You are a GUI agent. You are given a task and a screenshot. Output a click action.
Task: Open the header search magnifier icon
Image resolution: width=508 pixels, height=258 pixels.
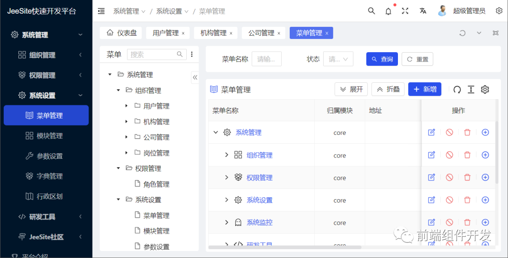click(x=371, y=11)
